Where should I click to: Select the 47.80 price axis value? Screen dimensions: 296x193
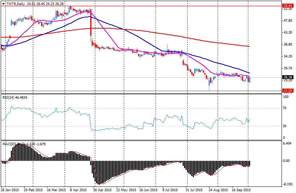point(288,20)
